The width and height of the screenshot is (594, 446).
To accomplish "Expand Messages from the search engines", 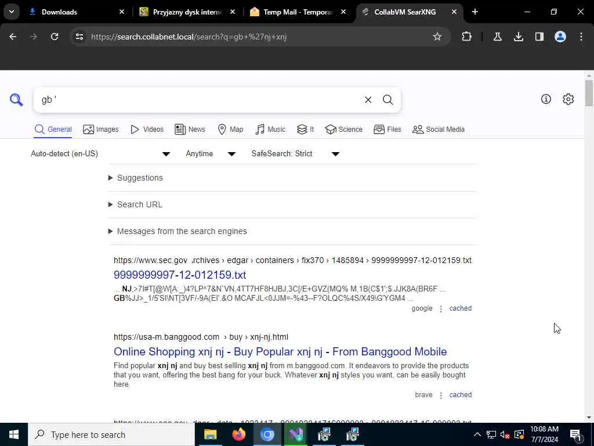I will click(178, 231).
